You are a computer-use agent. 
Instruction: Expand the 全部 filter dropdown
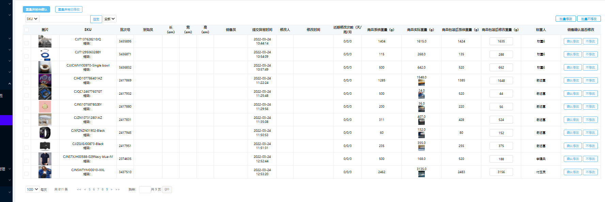pyautogui.click(x=110, y=19)
